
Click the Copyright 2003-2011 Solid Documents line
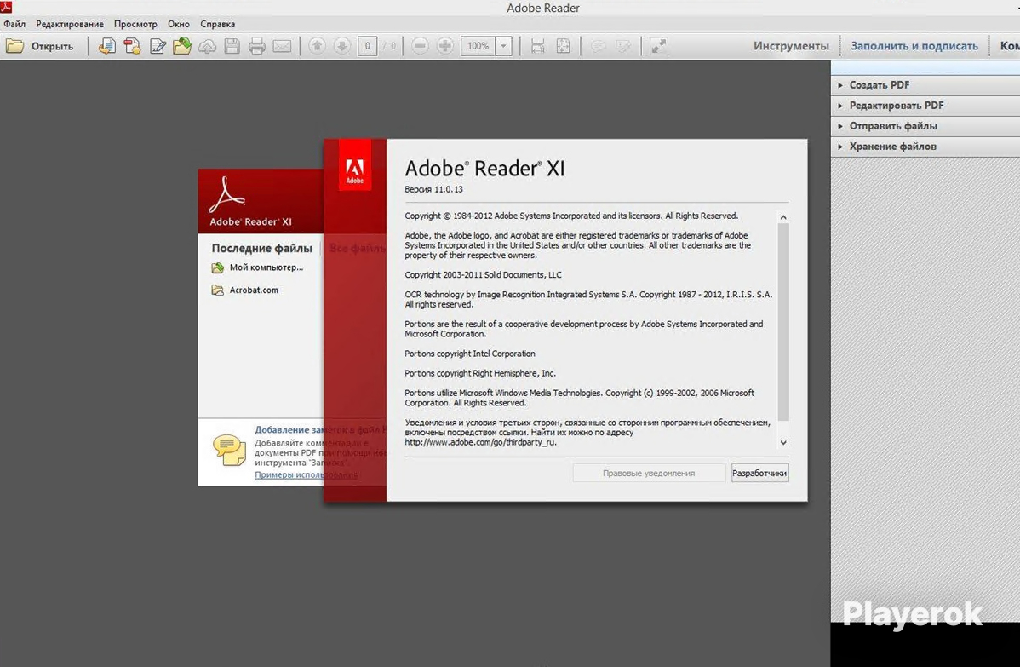[483, 275]
